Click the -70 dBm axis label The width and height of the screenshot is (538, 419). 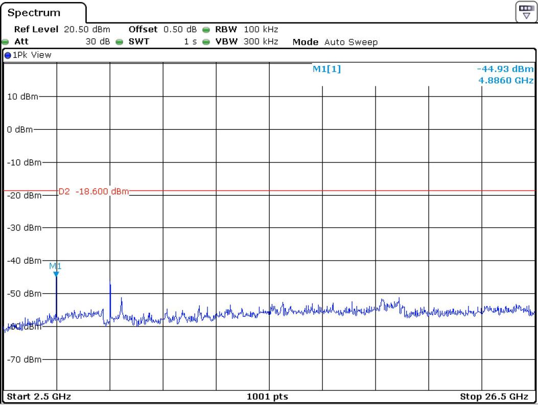click(x=24, y=360)
